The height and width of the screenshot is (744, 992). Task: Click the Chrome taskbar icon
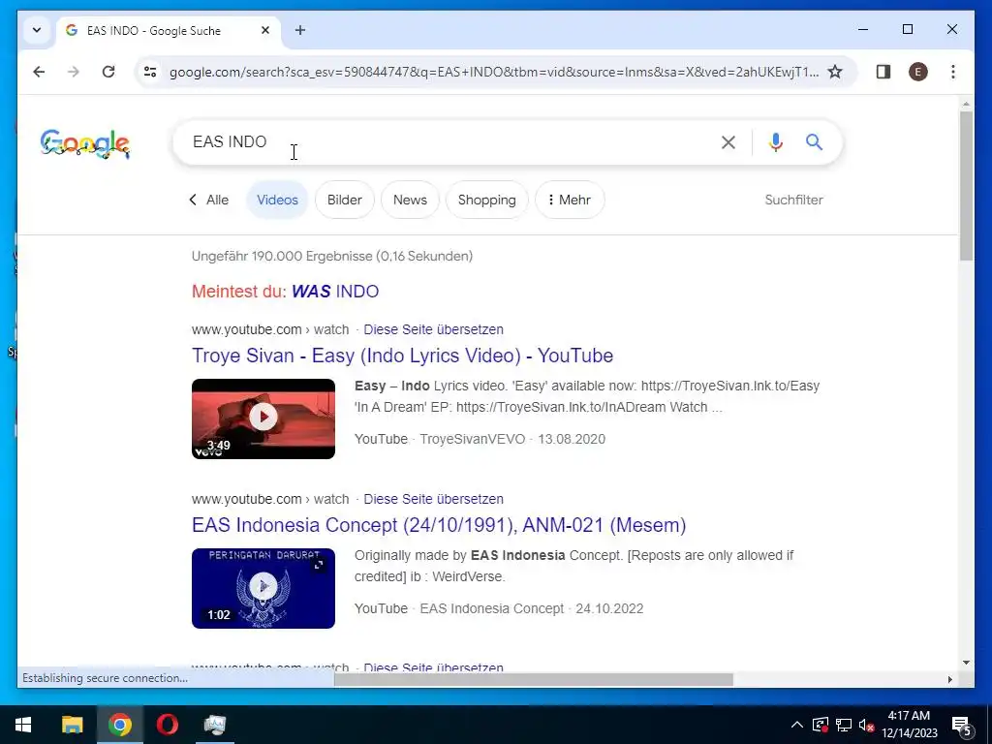pos(119,725)
